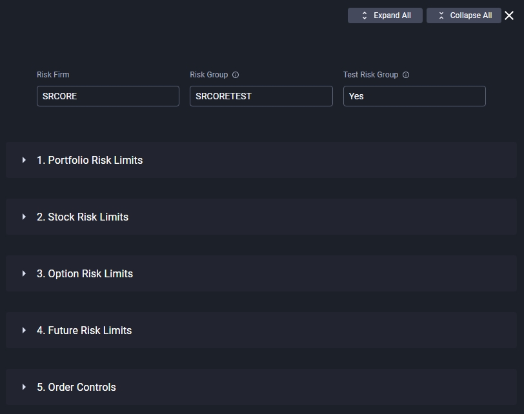
Task: Toggle the arrow beside Option Risk Limits
Action: 24,273
